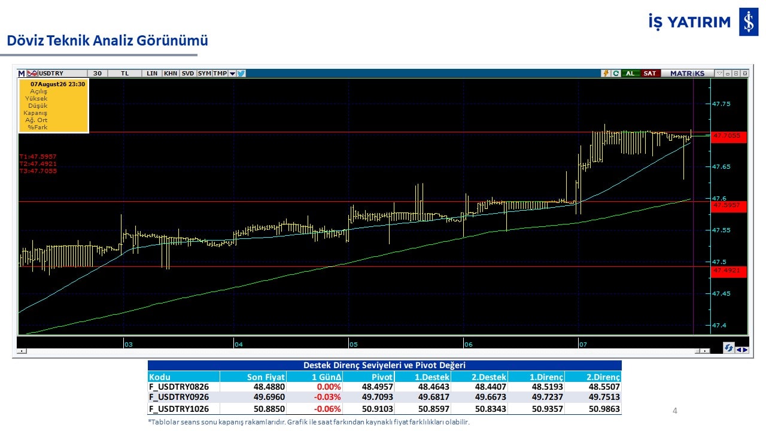This screenshot has height=431, width=766.
Task: Open the 30 period selector
Action: tap(98, 74)
